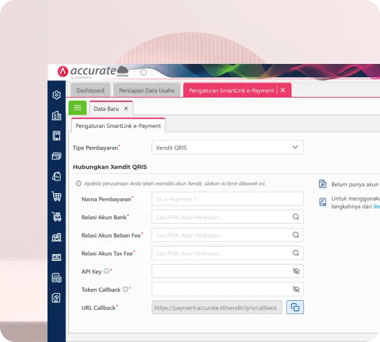Open the reports chart icon in sidebar
The width and height of the screenshot is (380, 342).
(x=56, y=298)
